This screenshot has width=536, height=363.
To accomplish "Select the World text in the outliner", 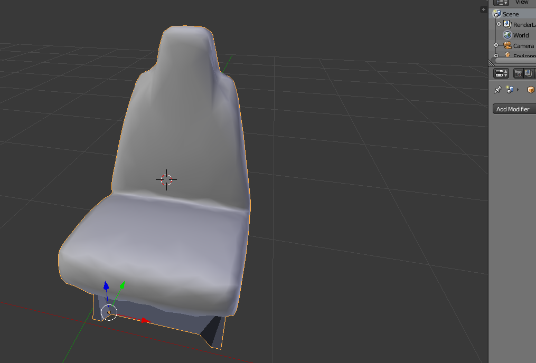I will click(521, 35).
